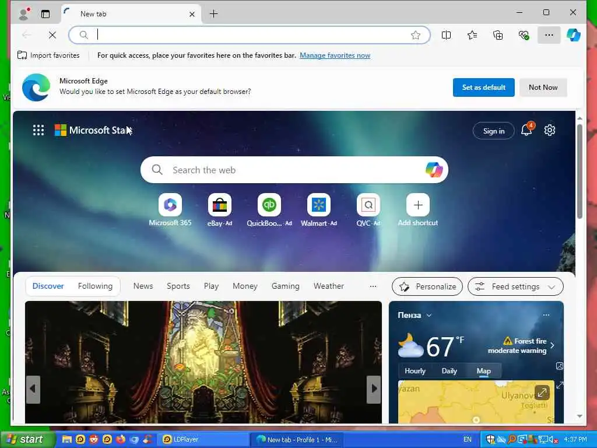This screenshot has height=448, width=597.
Task: Click the Personalize button
Action: [x=427, y=286]
